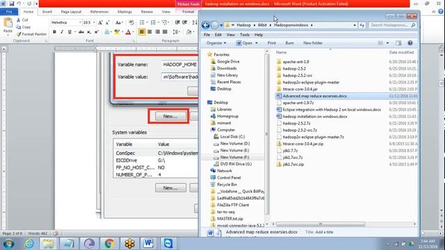Open Internet Explorer from taskbar
This screenshot has height=250, width=445.
click(29, 244)
